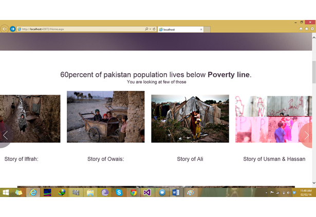This screenshot has width=316, height=217.
Task: Open the taskbar clock showing 11:49 AM
Action: 306,192
